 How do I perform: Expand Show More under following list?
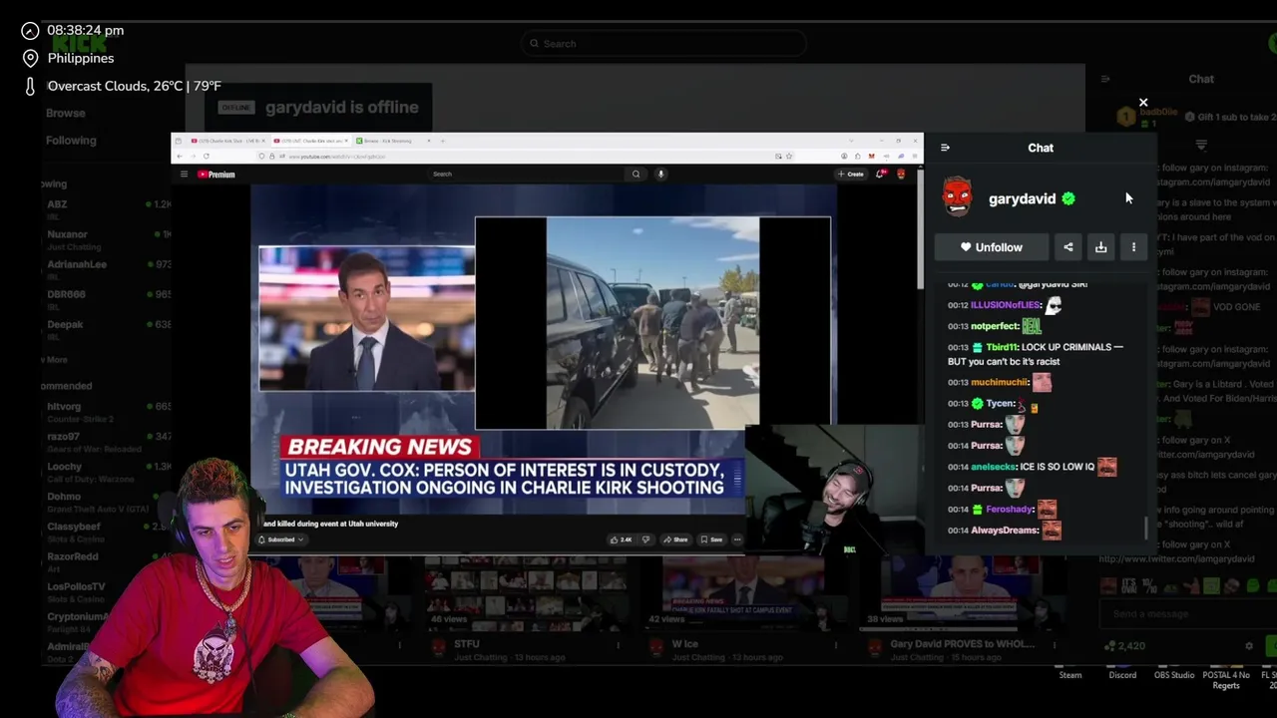[x=55, y=359]
